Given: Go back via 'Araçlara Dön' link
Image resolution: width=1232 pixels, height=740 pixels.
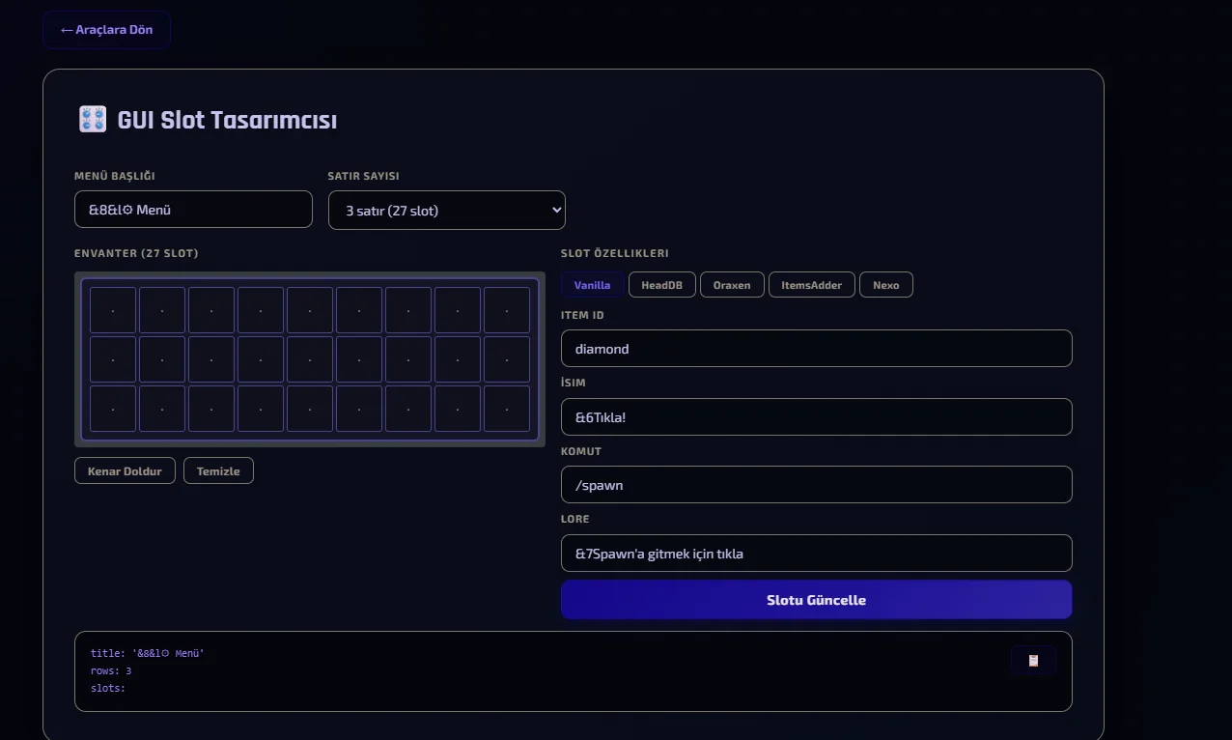Looking at the screenshot, I should point(106,30).
